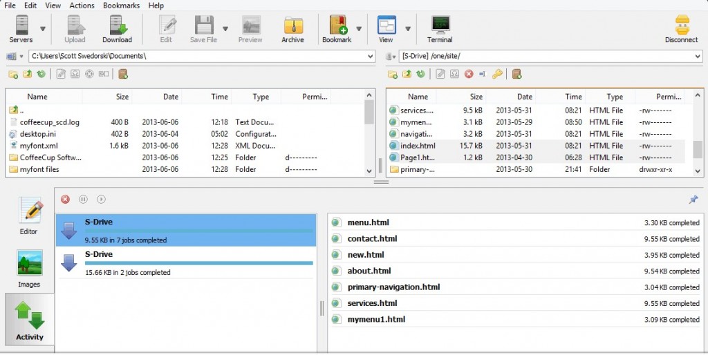Screen dimensions: 708x355
Task: Select the 7 jobs S-Drive transfer entry
Action: (185, 231)
